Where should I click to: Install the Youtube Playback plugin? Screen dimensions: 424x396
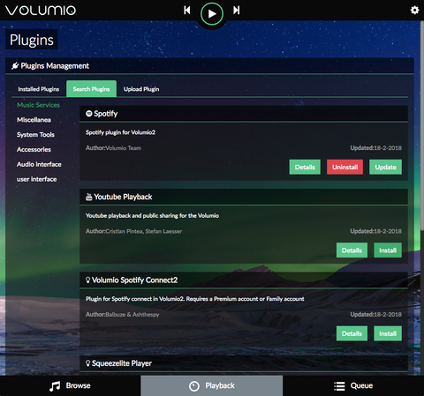coord(388,250)
